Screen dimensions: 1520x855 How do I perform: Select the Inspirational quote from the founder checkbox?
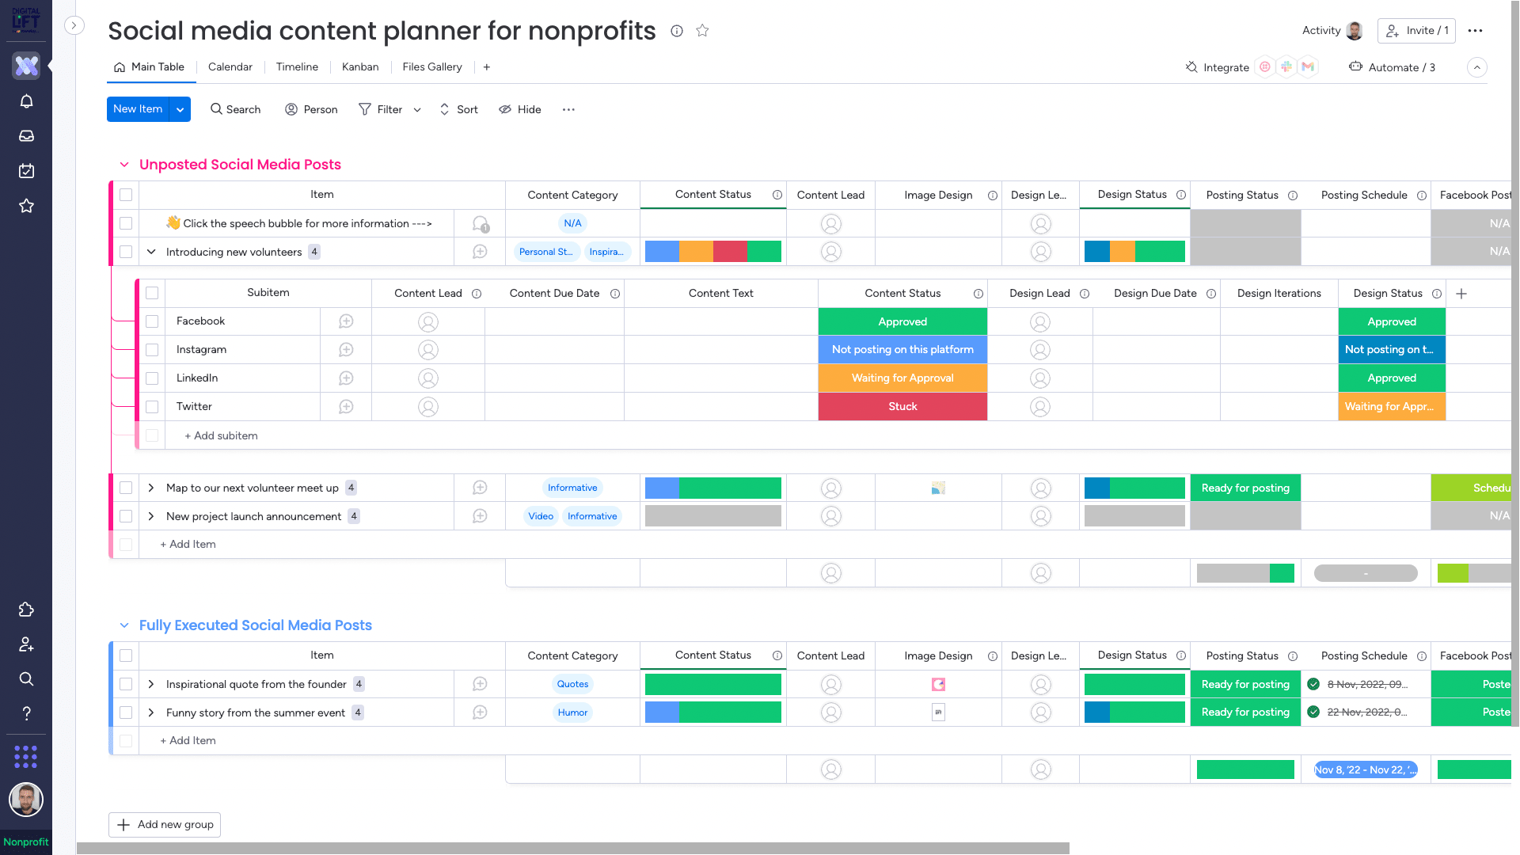126,684
